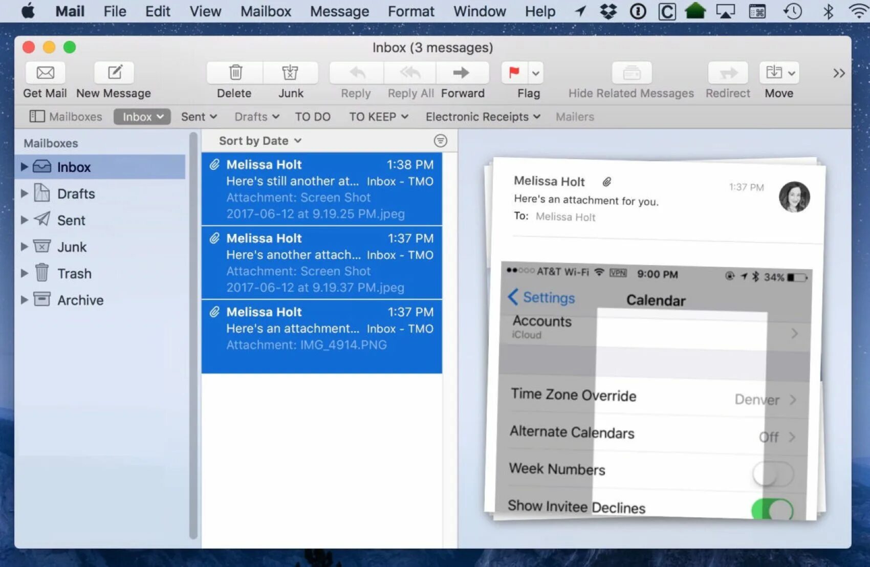Image resolution: width=870 pixels, height=567 pixels.
Task: Open the Message menu
Action: click(339, 11)
